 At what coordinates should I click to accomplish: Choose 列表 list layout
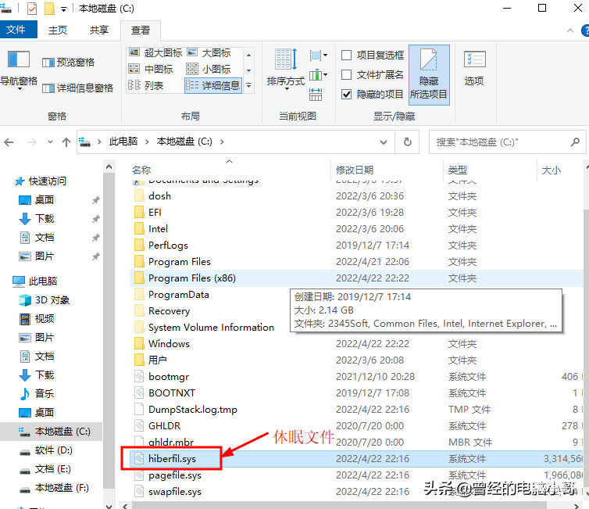tap(145, 85)
